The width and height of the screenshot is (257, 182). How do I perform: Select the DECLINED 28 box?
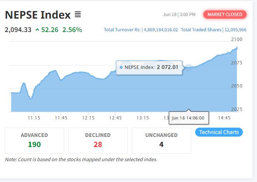98,141
